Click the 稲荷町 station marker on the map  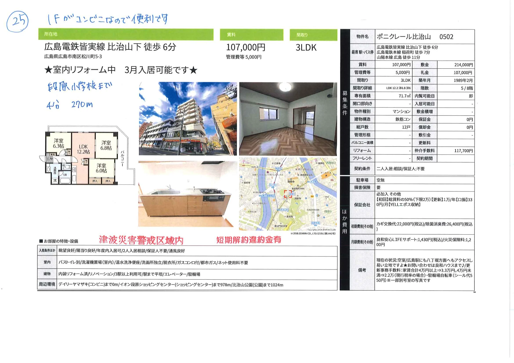click(278, 169)
